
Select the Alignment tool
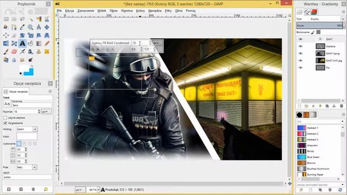(6, 35)
